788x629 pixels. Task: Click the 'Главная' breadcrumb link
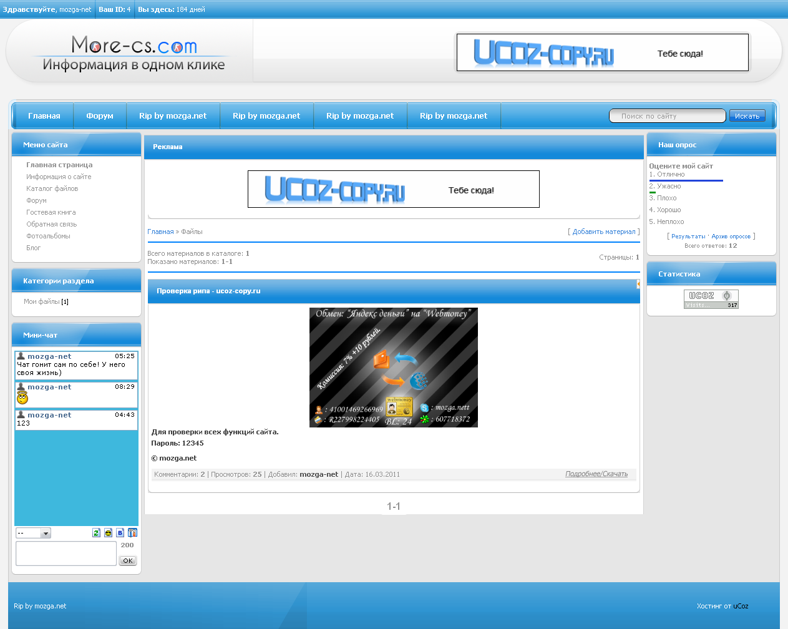[160, 232]
